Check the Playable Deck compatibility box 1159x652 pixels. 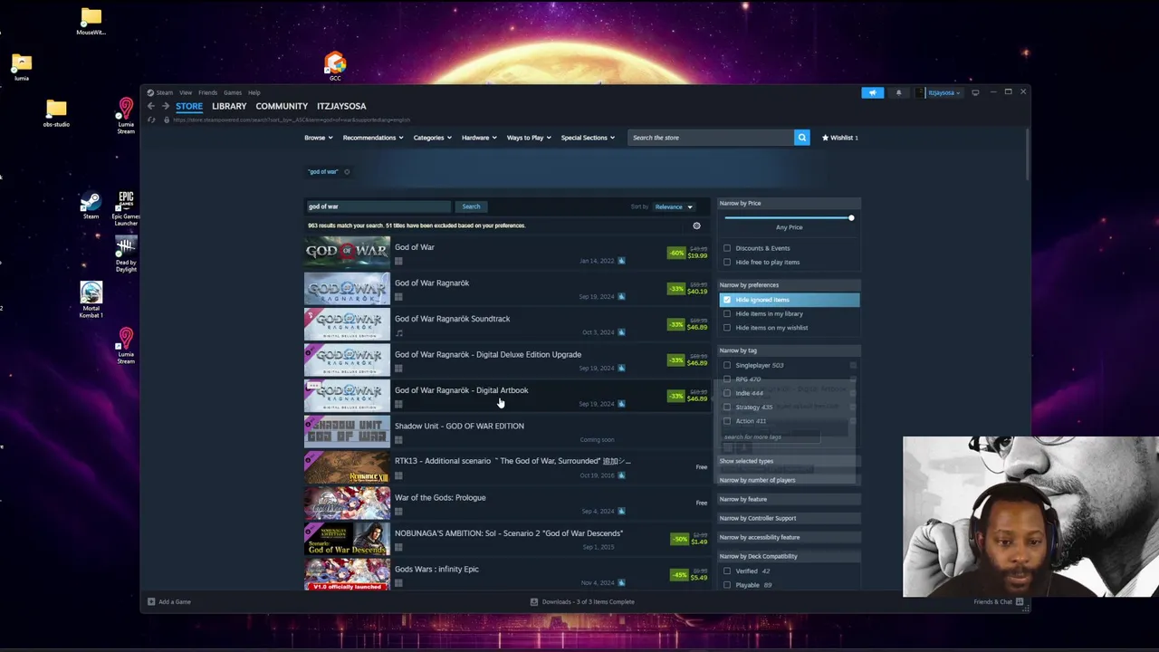[727, 585]
